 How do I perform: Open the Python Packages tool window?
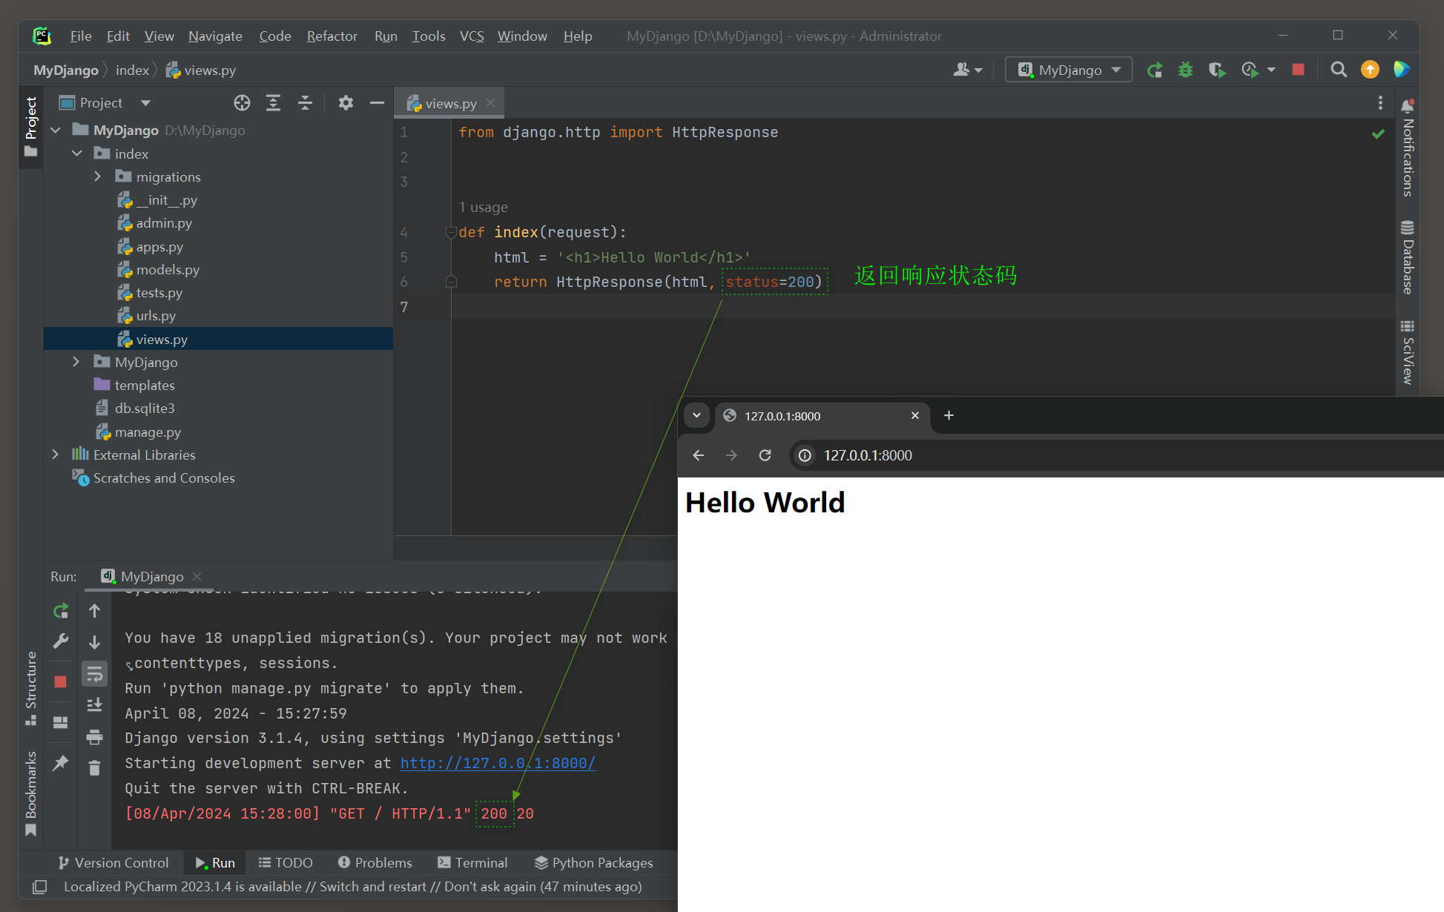coord(594,862)
